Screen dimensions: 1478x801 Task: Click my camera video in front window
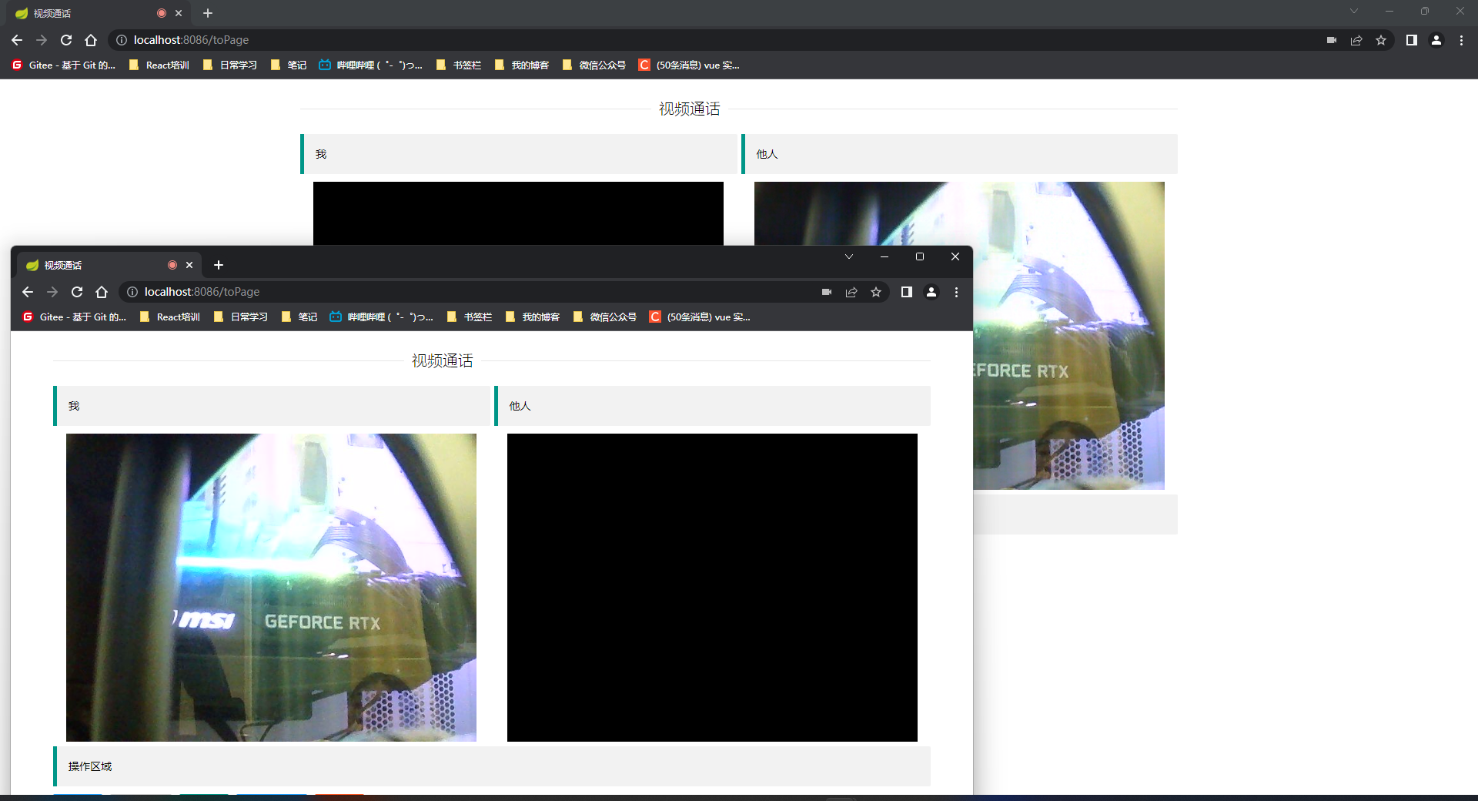(271, 588)
